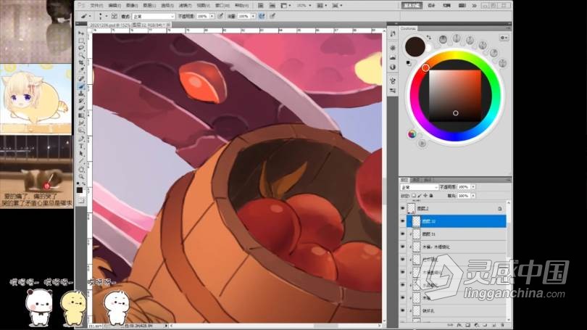Select the Path Selection tool
The image size is (587, 330).
[x=81, y=154]
